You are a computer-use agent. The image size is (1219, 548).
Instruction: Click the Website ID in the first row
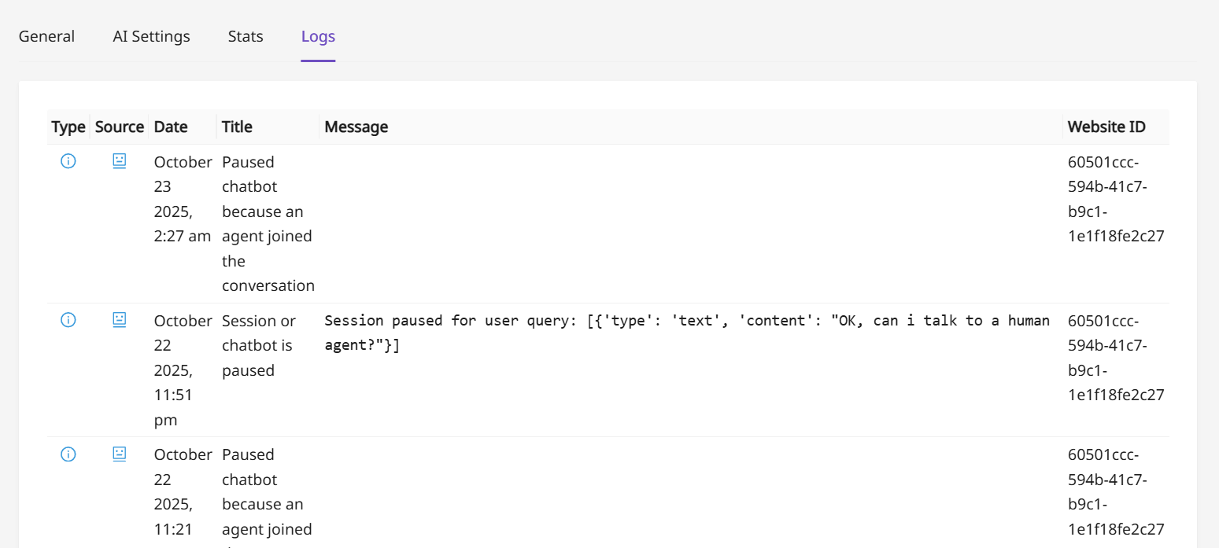(x=1115, y=199)
